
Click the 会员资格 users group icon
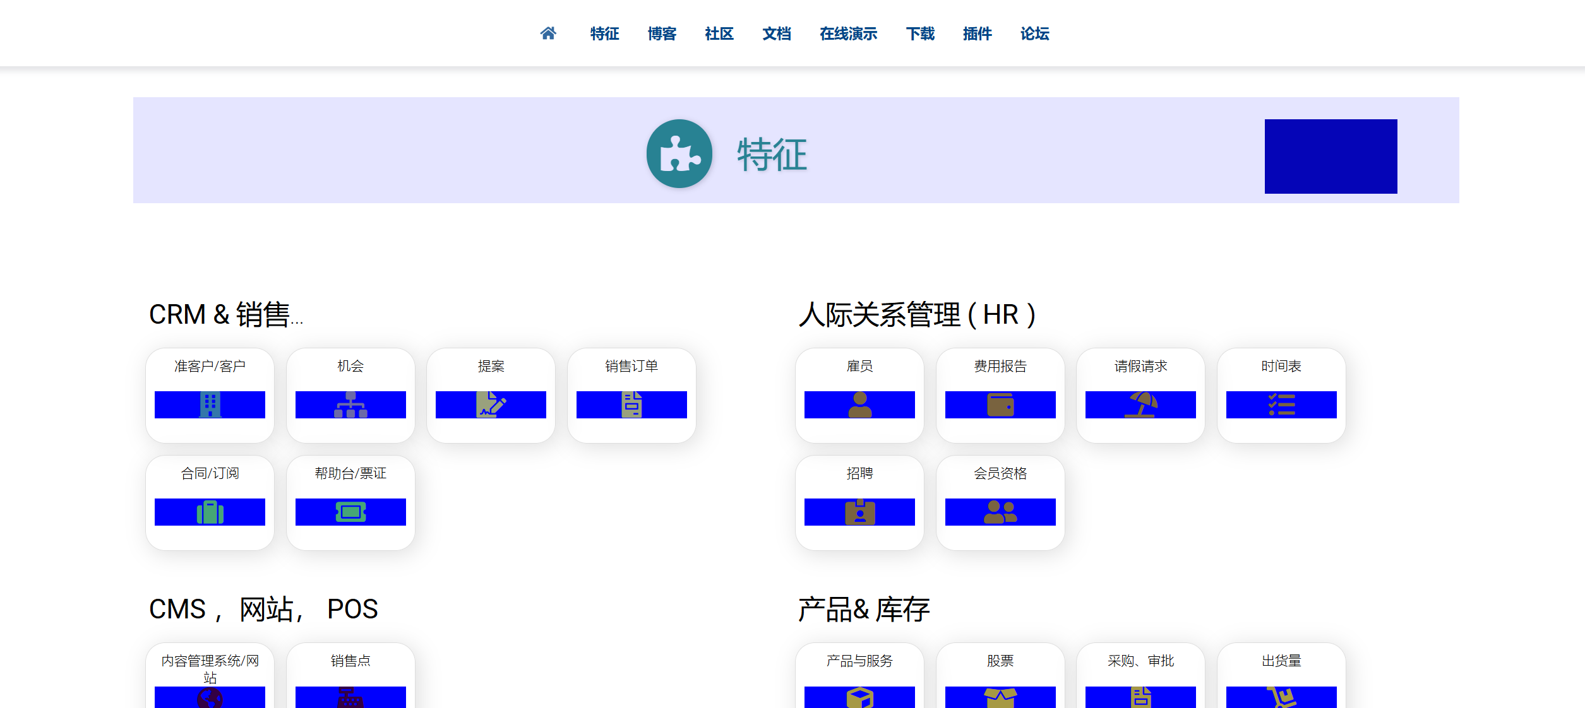1000,512
